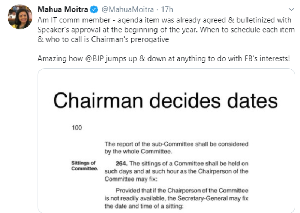
Task: Click the 'Sittings of Committee.' margin heading
Action: pyautogui.click(x=84, y=165)
